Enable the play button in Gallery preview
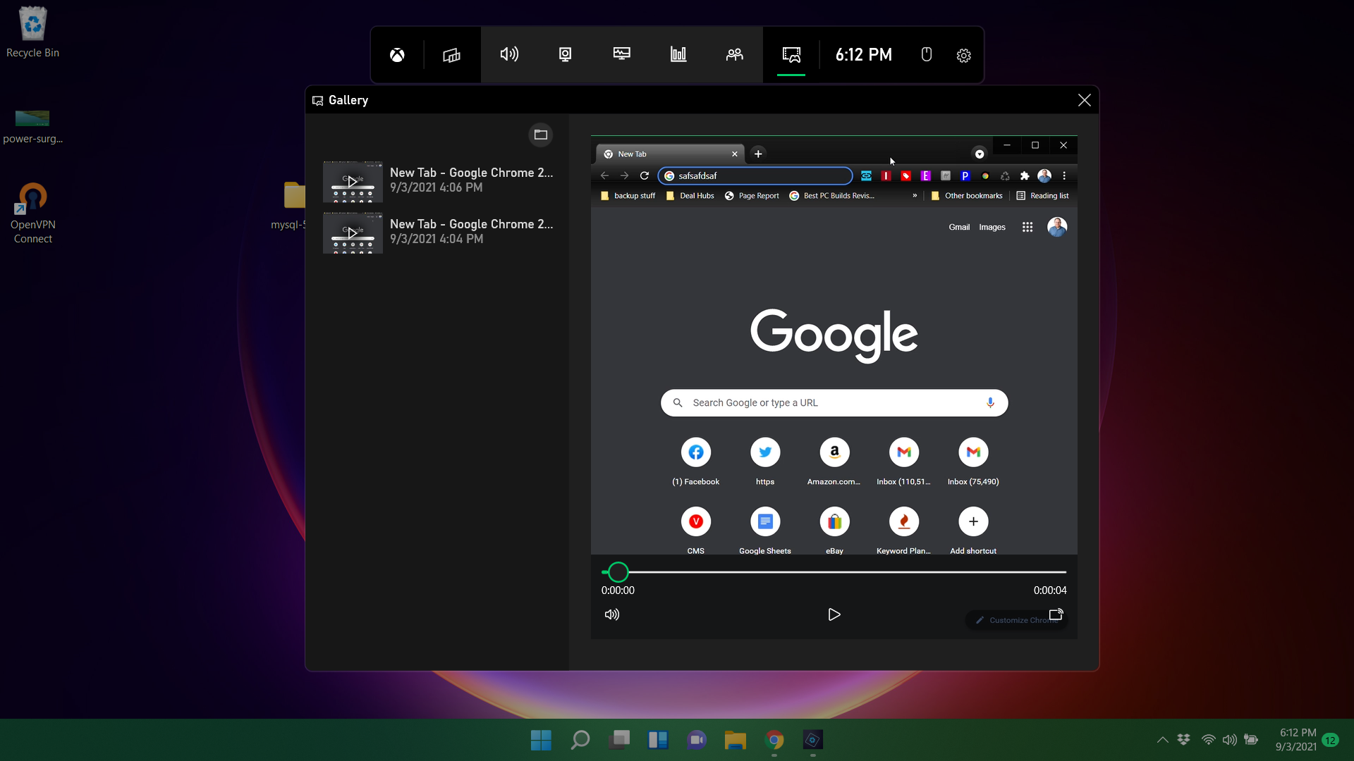This screenshot has height=761, width=1354. pyautogui.click(x=834, y=613)
